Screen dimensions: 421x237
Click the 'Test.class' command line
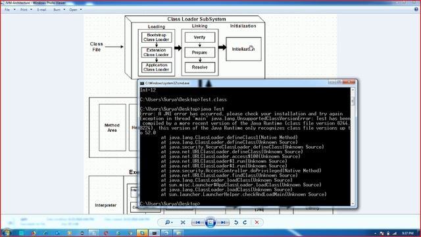pos(184,99)
